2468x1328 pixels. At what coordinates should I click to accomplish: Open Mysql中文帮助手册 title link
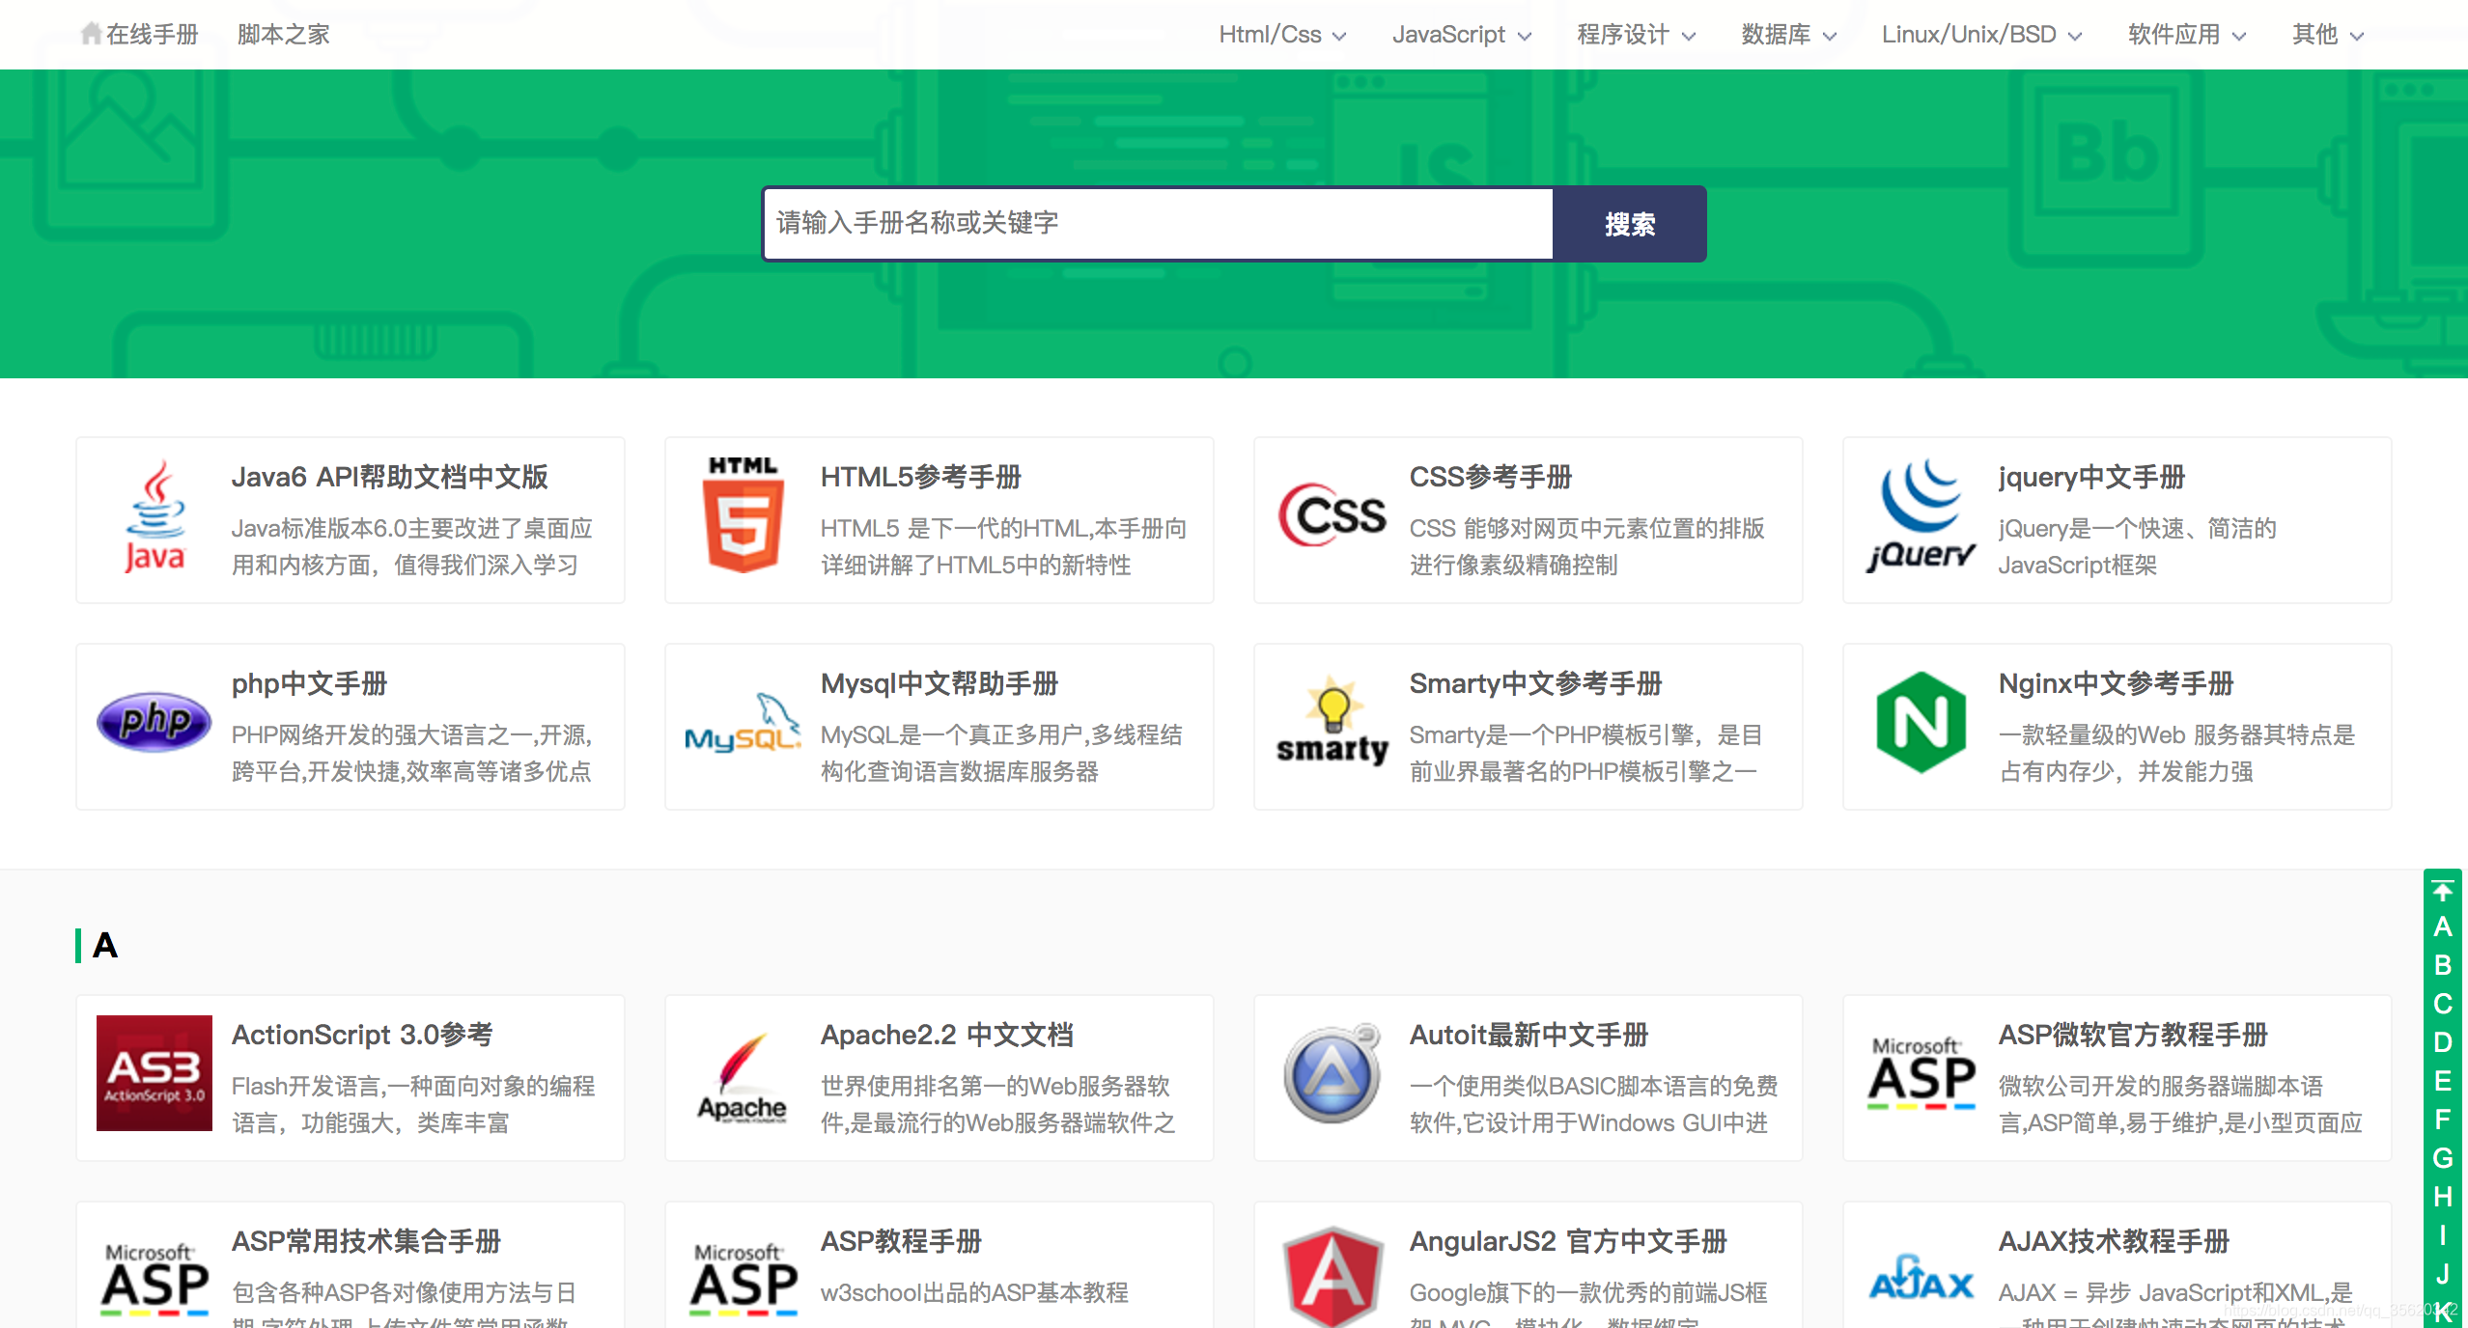pos(940,683)
